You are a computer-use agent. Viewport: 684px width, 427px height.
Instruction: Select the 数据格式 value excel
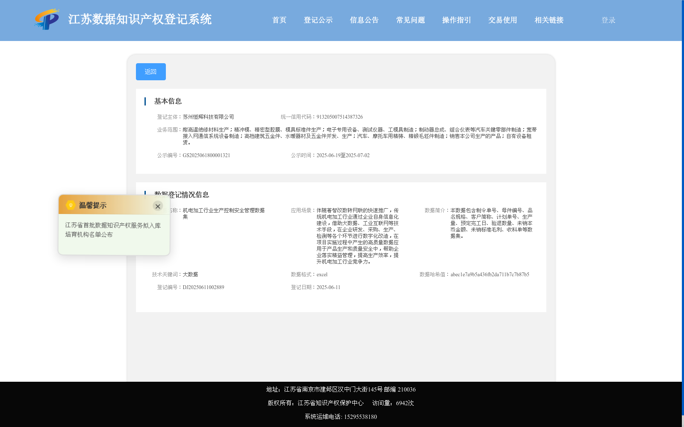pyautogui.click(x=322, y=275)
